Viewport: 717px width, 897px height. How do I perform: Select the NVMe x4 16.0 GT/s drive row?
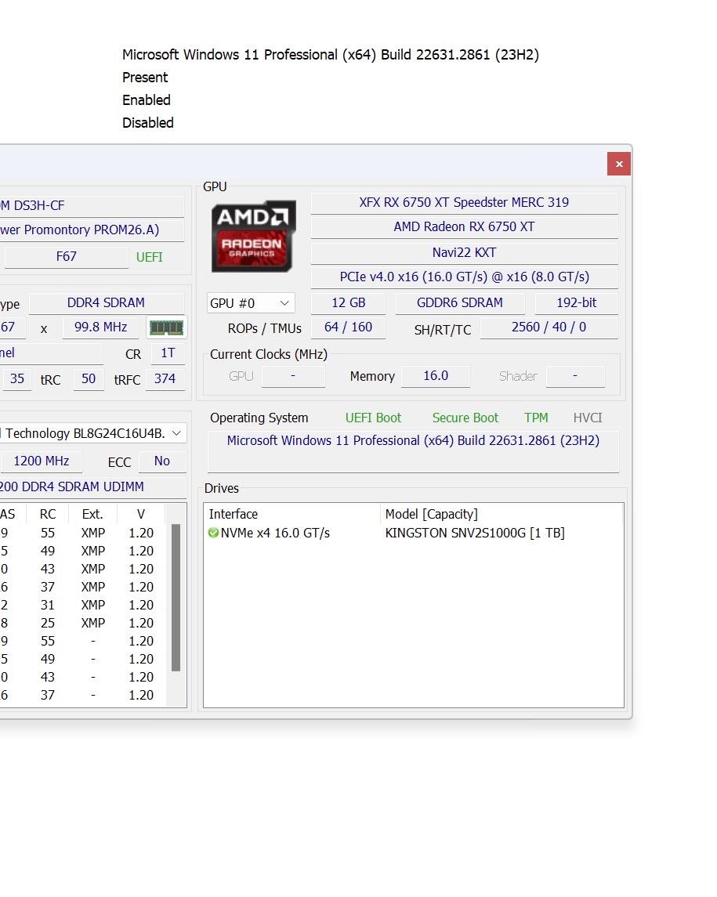(x=413, y=533)
